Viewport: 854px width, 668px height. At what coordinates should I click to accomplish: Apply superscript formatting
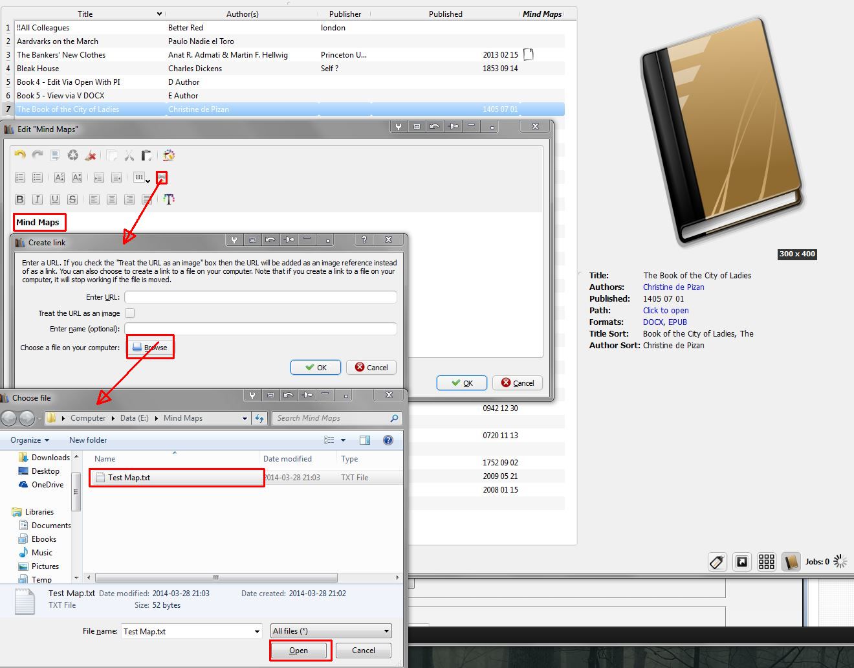pyautogui.click(x=60, y=177)
